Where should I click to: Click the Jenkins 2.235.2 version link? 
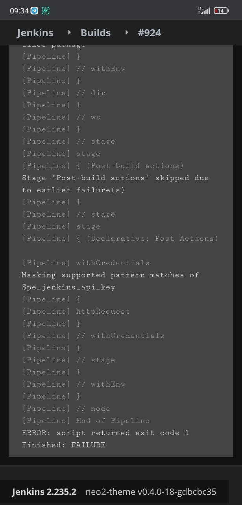[x=44, y=492]
